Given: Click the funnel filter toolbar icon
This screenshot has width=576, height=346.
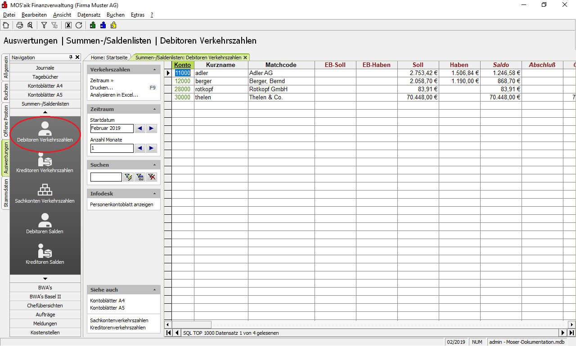Looking at the screenshot, I should pyautogui.click(x=44, y=25).
